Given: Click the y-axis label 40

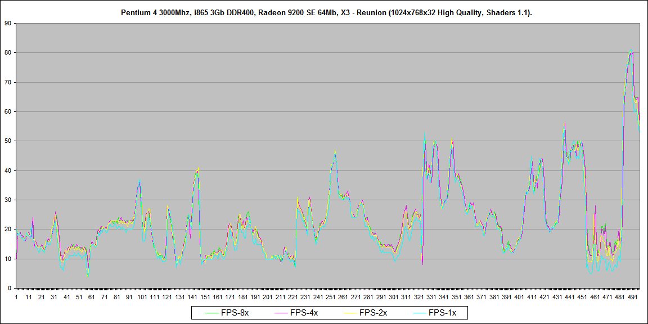Looking at the screenshot, I should click(7, 170).
